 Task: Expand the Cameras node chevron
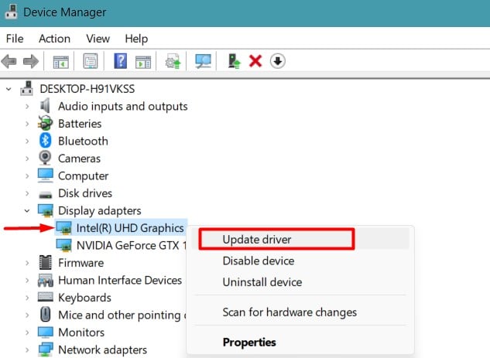[x=27, y=159]
